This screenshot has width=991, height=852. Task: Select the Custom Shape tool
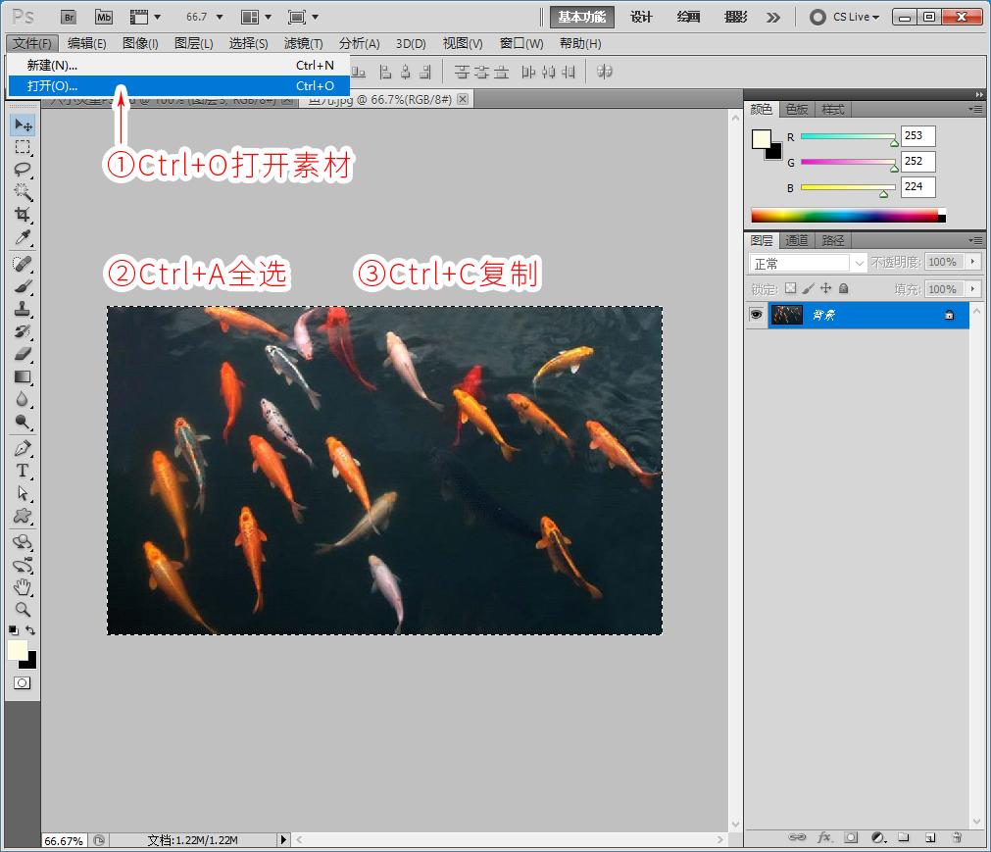[23, 516]
